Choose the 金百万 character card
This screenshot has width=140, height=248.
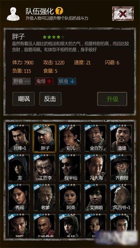point(96,138)
